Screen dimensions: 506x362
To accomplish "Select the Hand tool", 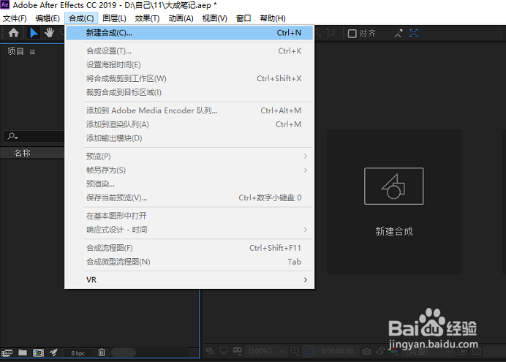I will pyautogui.click(x=49, y=33).
